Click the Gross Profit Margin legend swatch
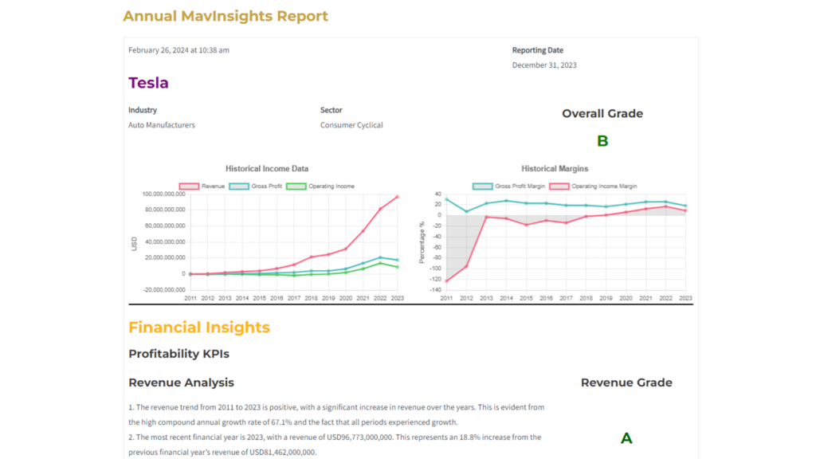The width and height of the screenshot is (816, 459). point(482,186)
